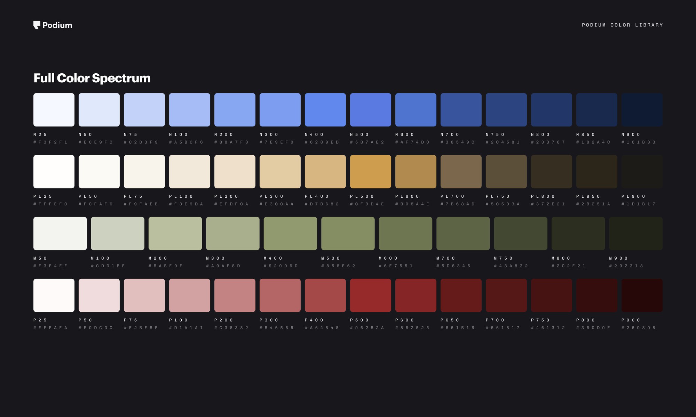Pick the PL600 swatch
Screen dimensions: 696x417
(x=416, y=172)
